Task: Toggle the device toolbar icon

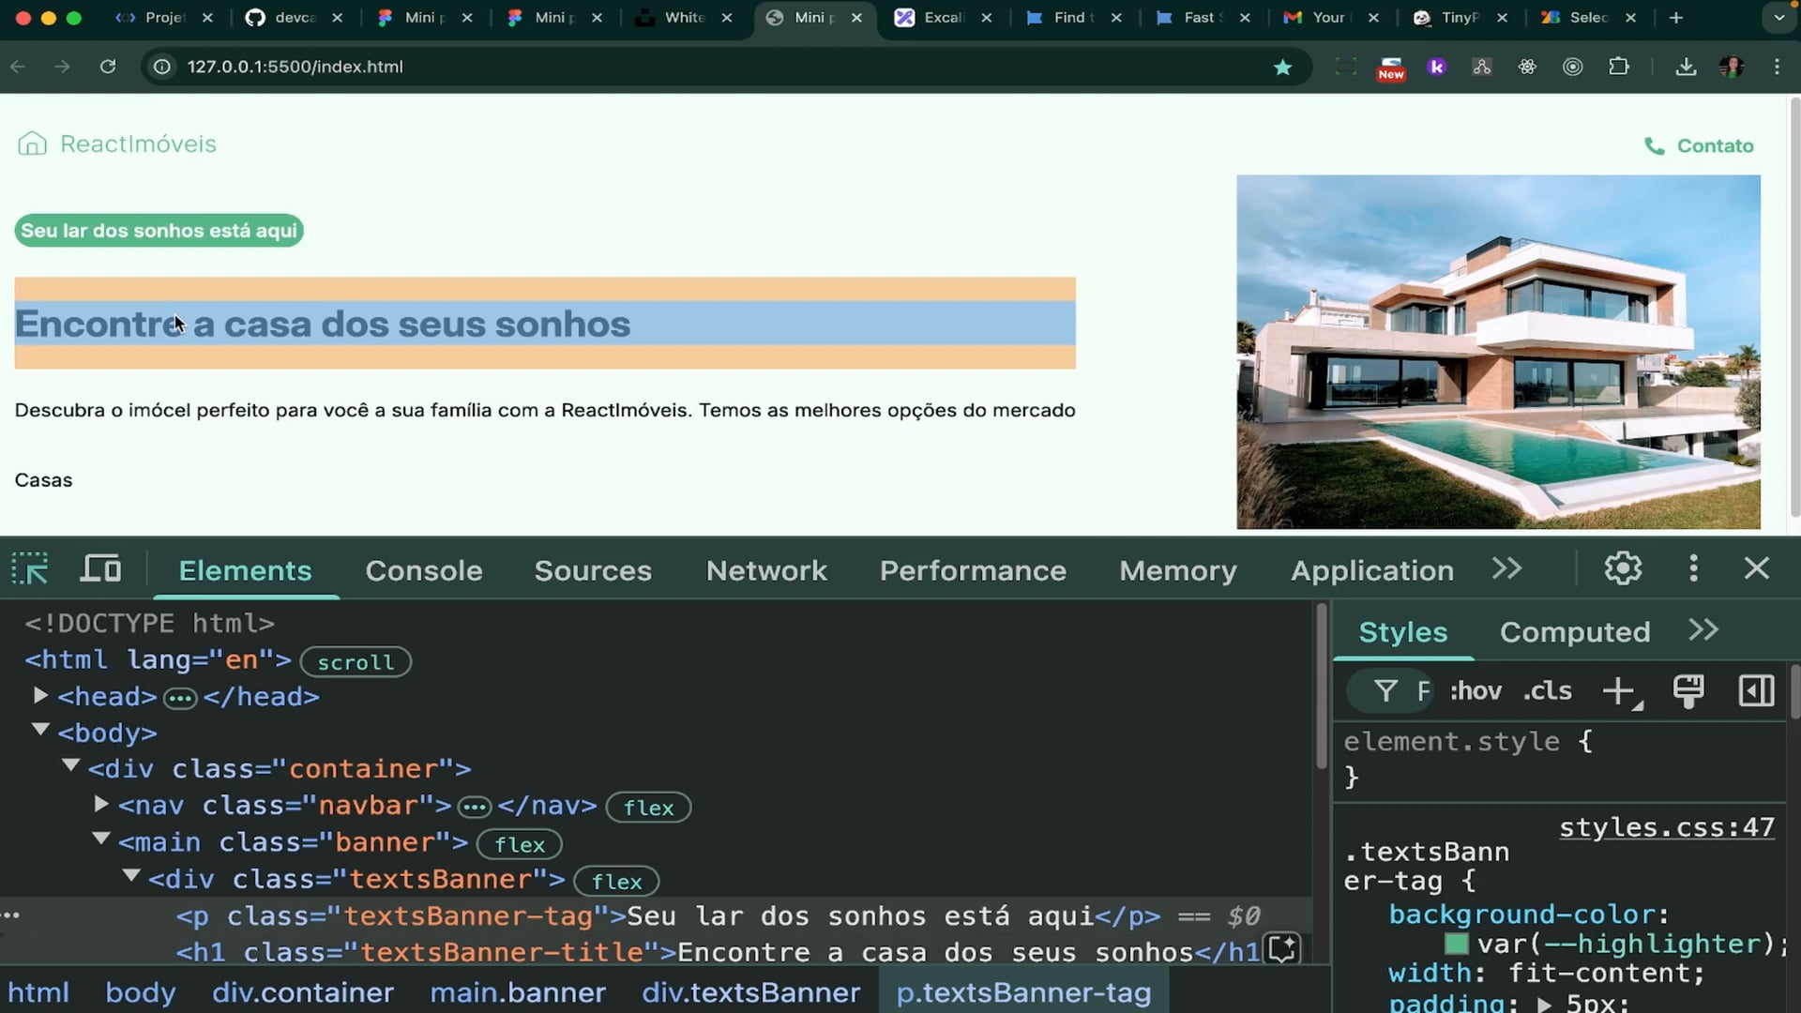Action: pyautogui.click(x=100, y=569)
